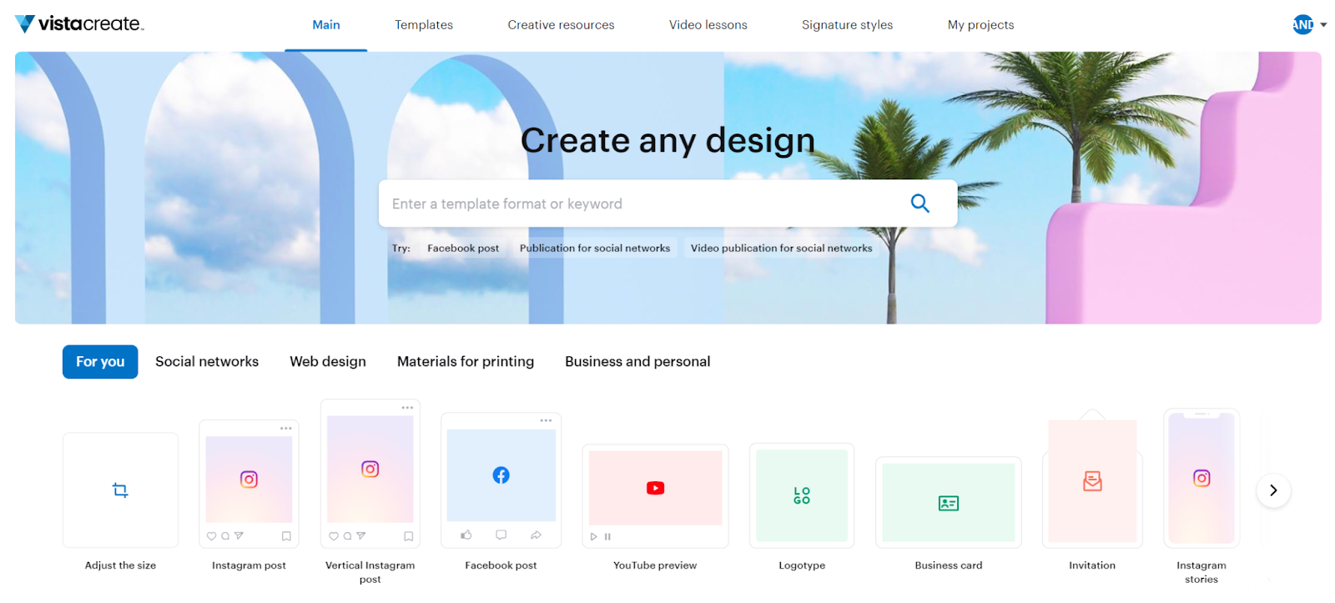Click the Instagram icon in Instagram stories card
The height and width of the screenshot is (603, 1335).
coord(1201,478)
